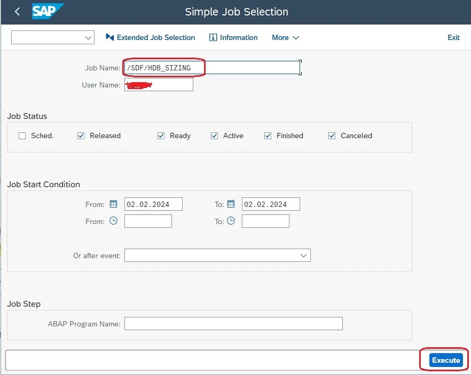Uncheck the Ready status checkbox
The width and height of the screenshot is (471, 375).
click(161, 135)
